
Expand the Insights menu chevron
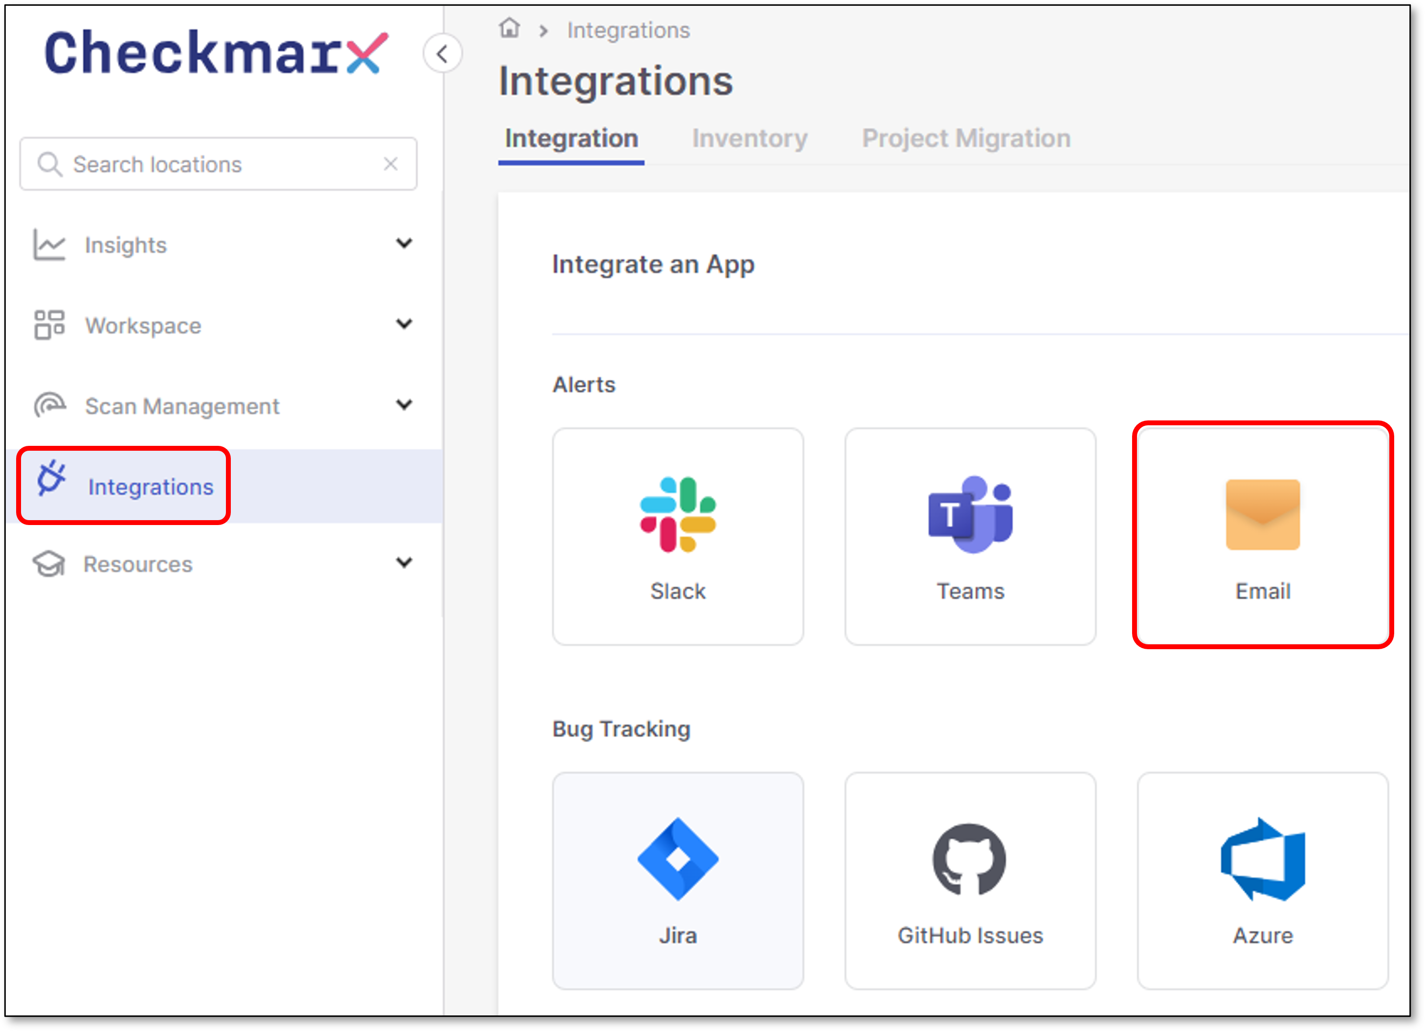(404, 243)
